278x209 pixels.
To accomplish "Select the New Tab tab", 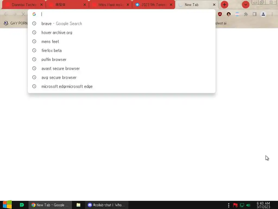I will [197, 5].
